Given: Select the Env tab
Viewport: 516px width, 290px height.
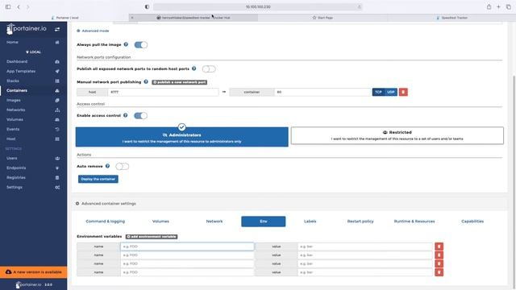Looking at the screenshot, I should [264, 222].
